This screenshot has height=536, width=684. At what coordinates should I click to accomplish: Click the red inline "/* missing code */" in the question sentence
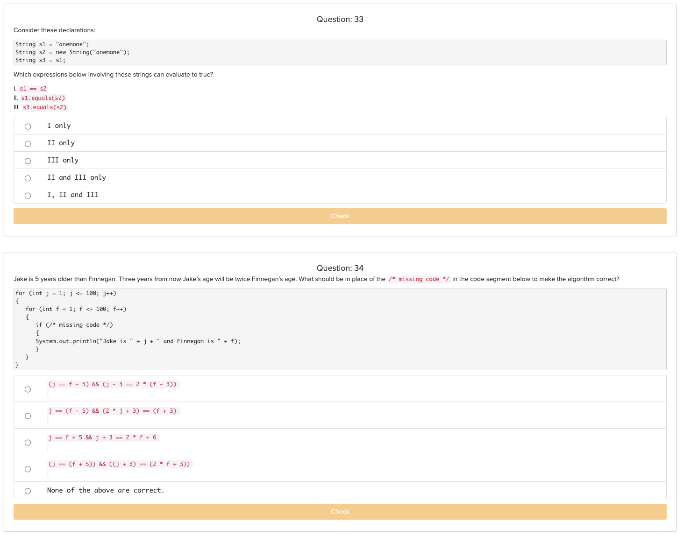click(x=419, y=279)
